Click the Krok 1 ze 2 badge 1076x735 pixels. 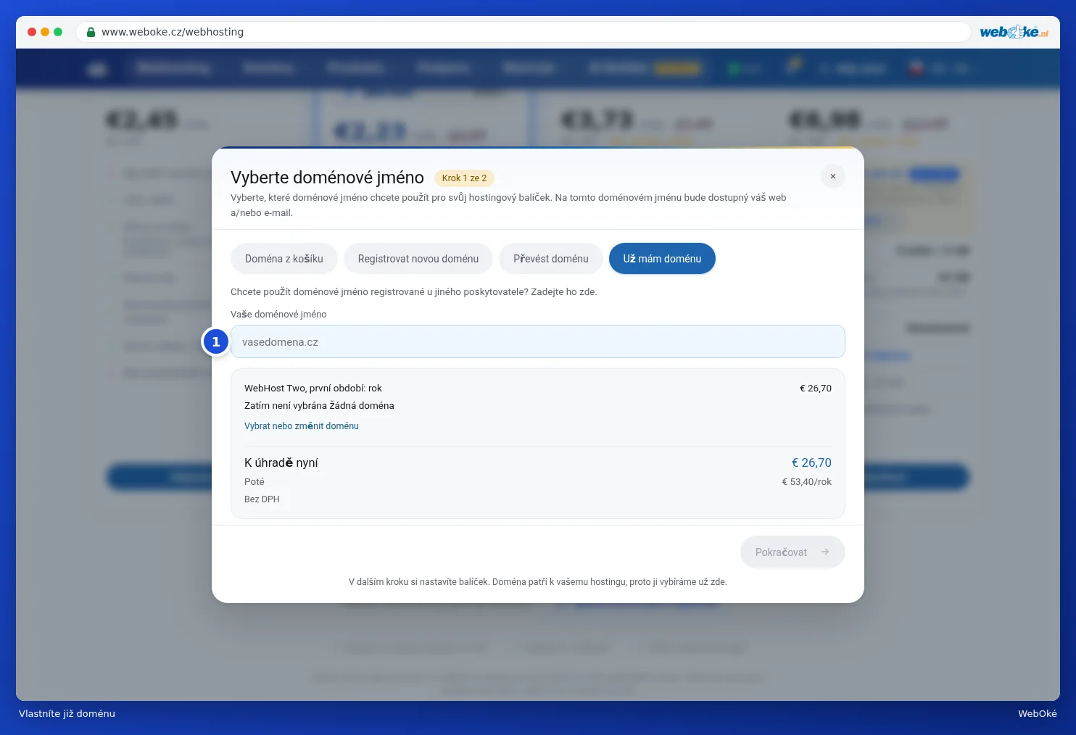click(x=464, y=178)
